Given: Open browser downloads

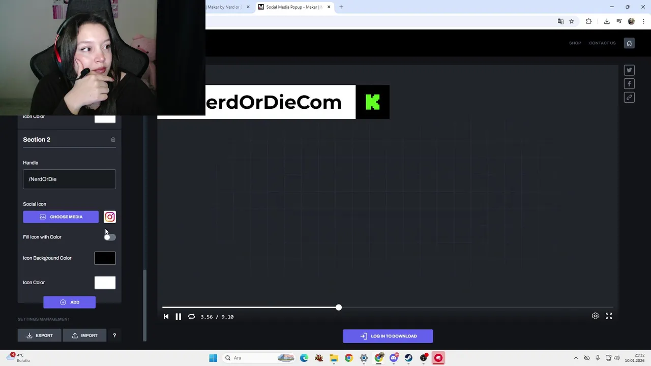Looking at the screenshot, I should [607, 21].
